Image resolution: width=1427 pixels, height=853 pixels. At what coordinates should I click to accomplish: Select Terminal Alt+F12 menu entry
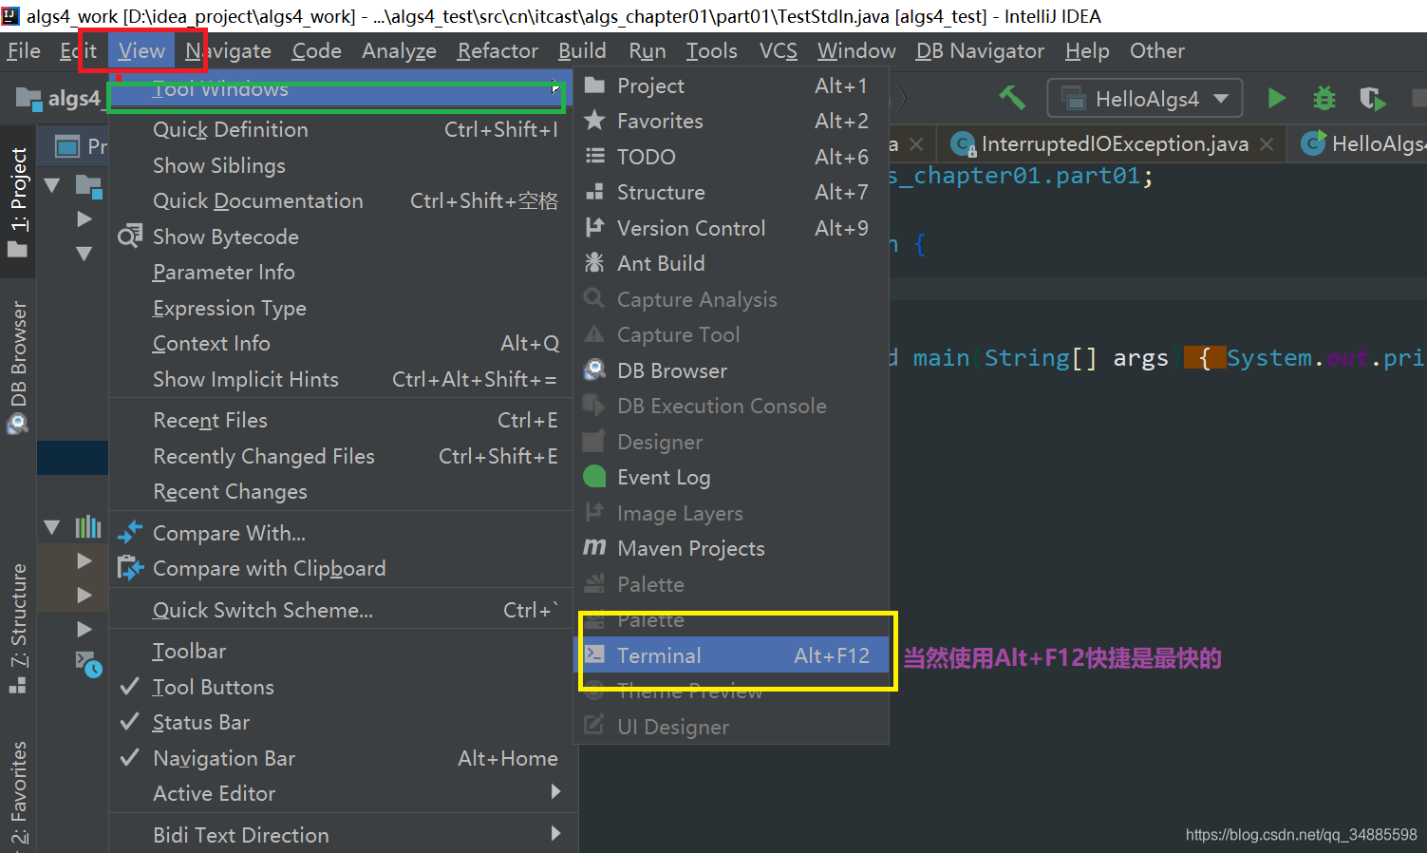[x=731, y=655]
